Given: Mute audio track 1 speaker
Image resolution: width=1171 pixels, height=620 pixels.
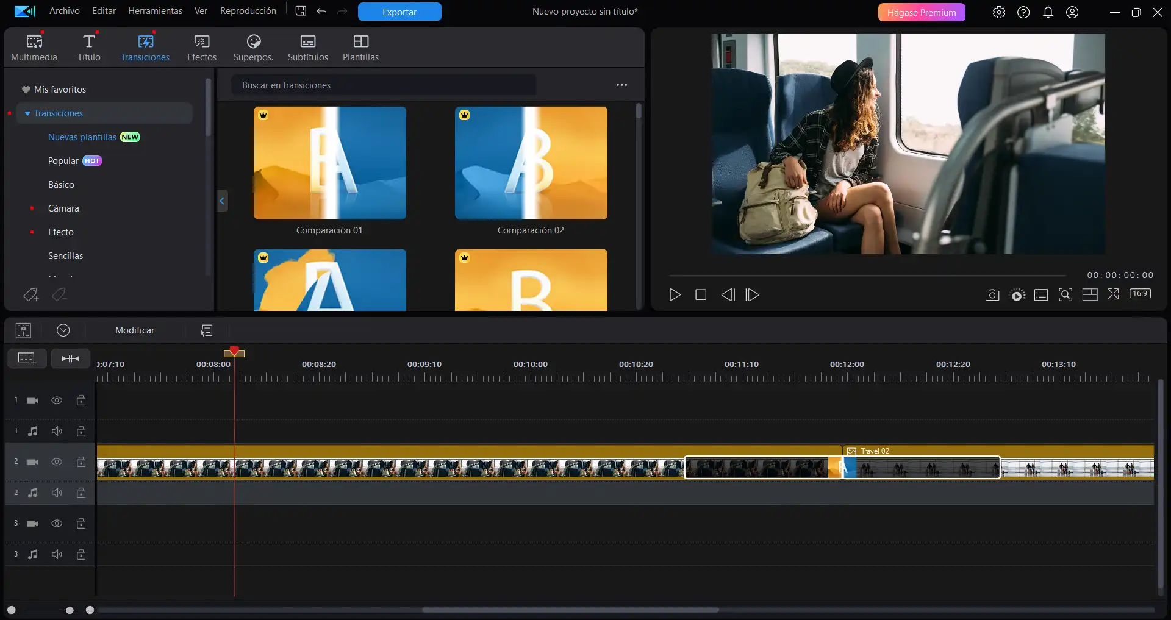Looking at the screenshot, I should pyautogui.click(x=57, y=432).
